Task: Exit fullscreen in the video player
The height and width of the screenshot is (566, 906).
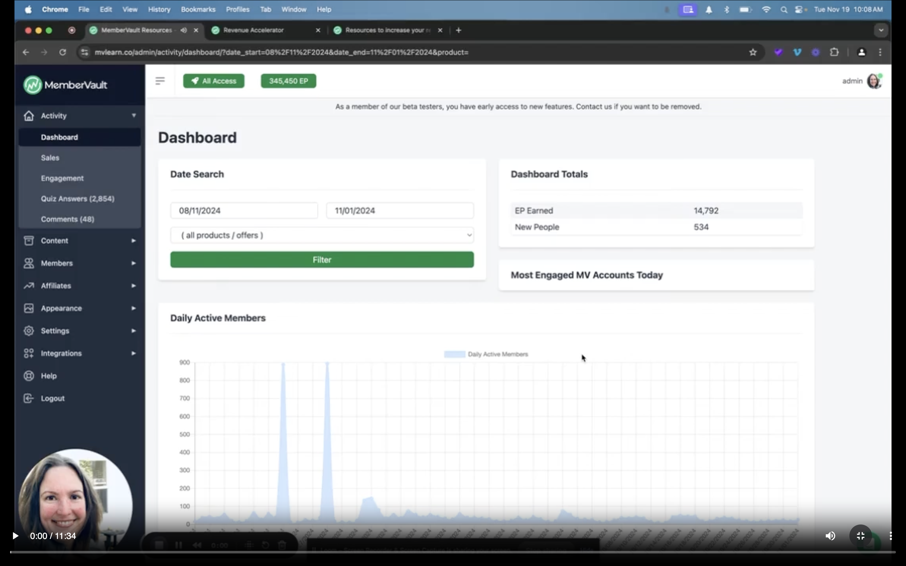Action: tap(860, 536)
